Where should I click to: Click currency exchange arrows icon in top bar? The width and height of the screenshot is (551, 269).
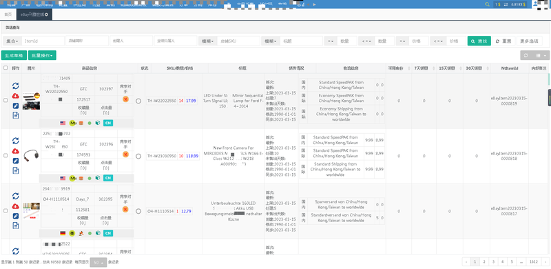pyautogui.click(x=506, y=4)
